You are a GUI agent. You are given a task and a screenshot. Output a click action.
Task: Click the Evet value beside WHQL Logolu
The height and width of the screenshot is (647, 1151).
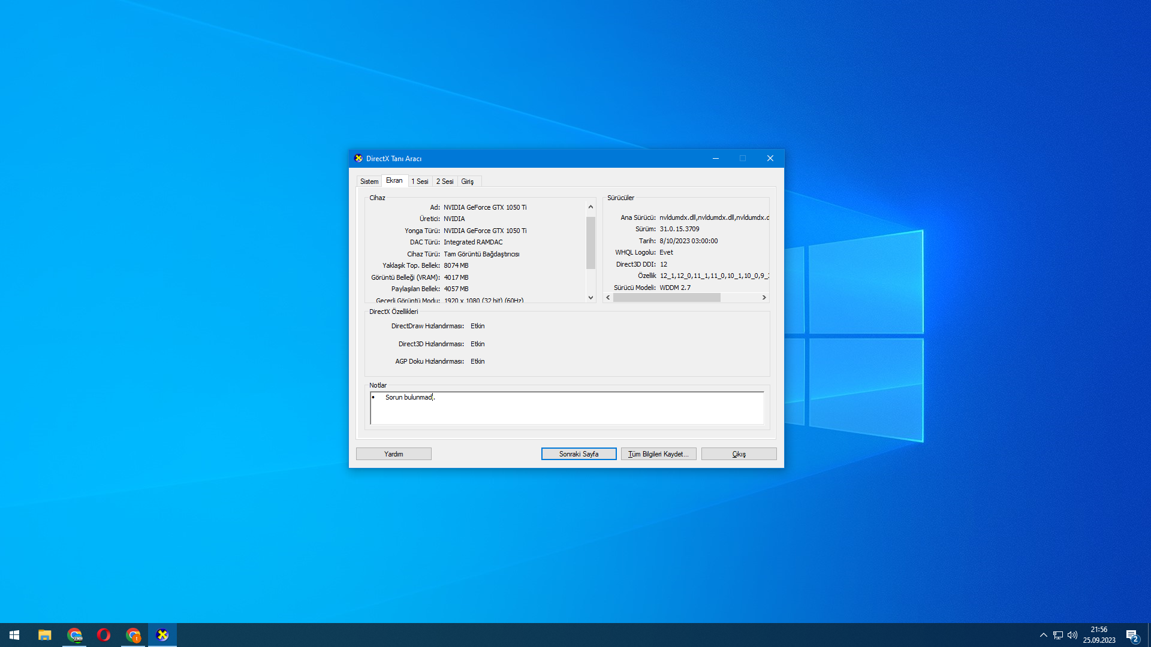pyautogui.click(x=667, y=253)
